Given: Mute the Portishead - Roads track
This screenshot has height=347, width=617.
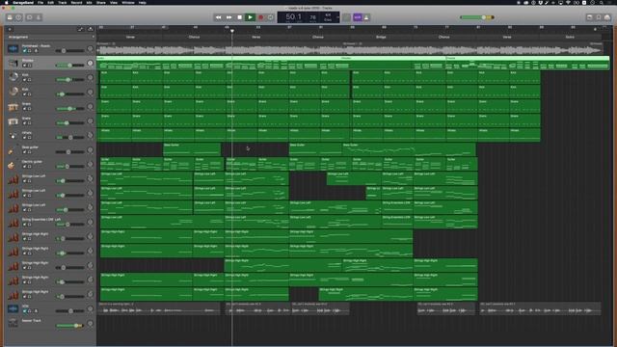Looking at the screenshot, I should tap(24, 51).
